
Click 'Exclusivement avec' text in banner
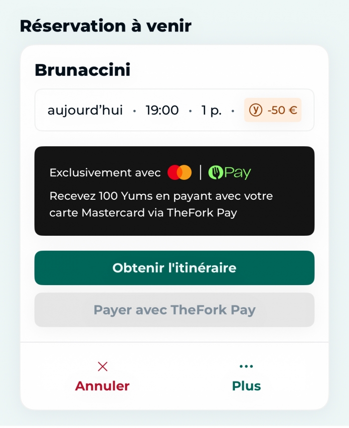point(105,173)
